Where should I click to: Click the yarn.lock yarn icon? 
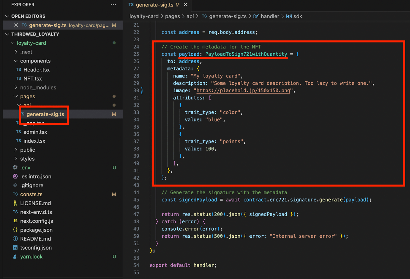pos(15,256)
